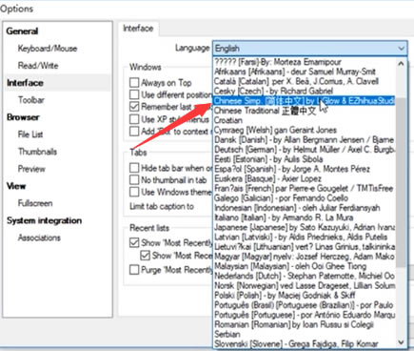Open Associations under System integration

point(39,237)
